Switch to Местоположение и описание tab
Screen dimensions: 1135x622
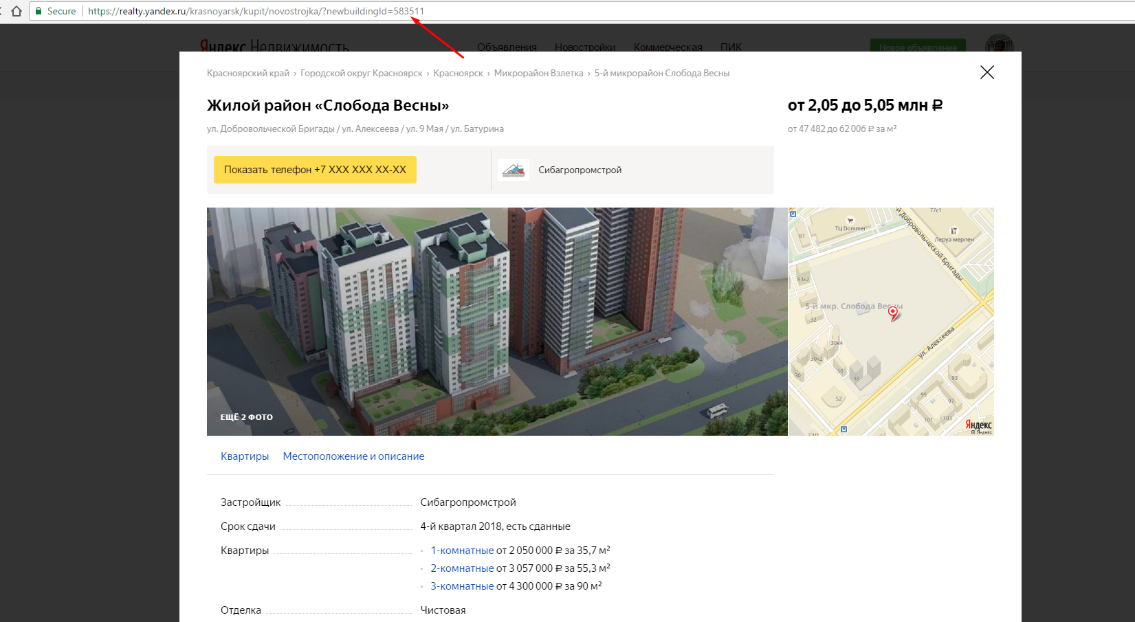[353, 456]
